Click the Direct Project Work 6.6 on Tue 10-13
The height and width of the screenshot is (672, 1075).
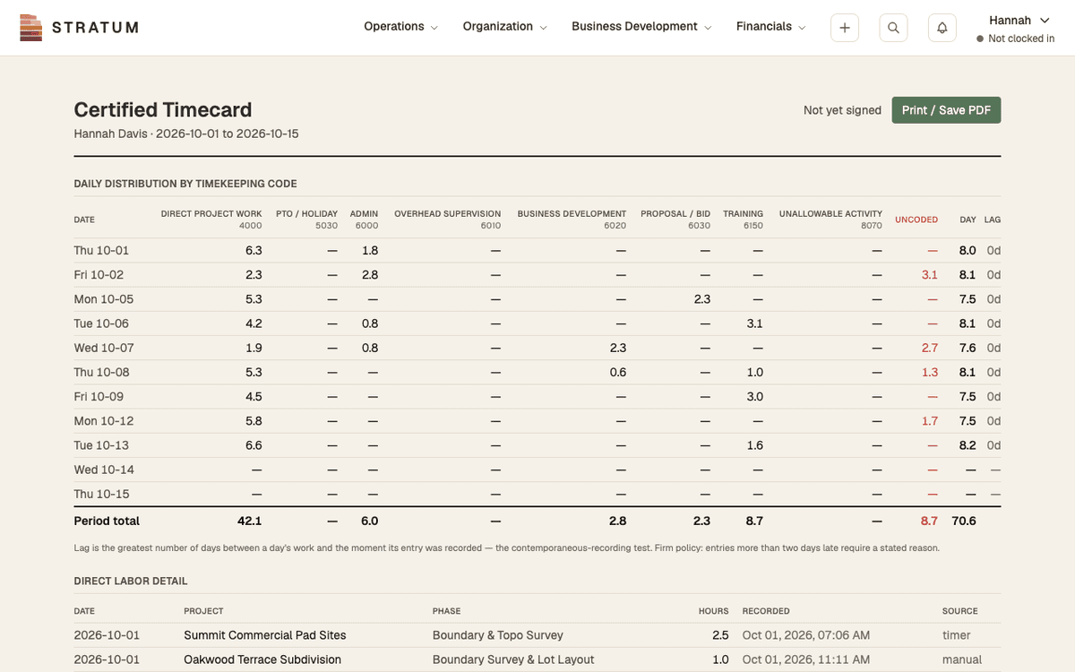(254, 444)
